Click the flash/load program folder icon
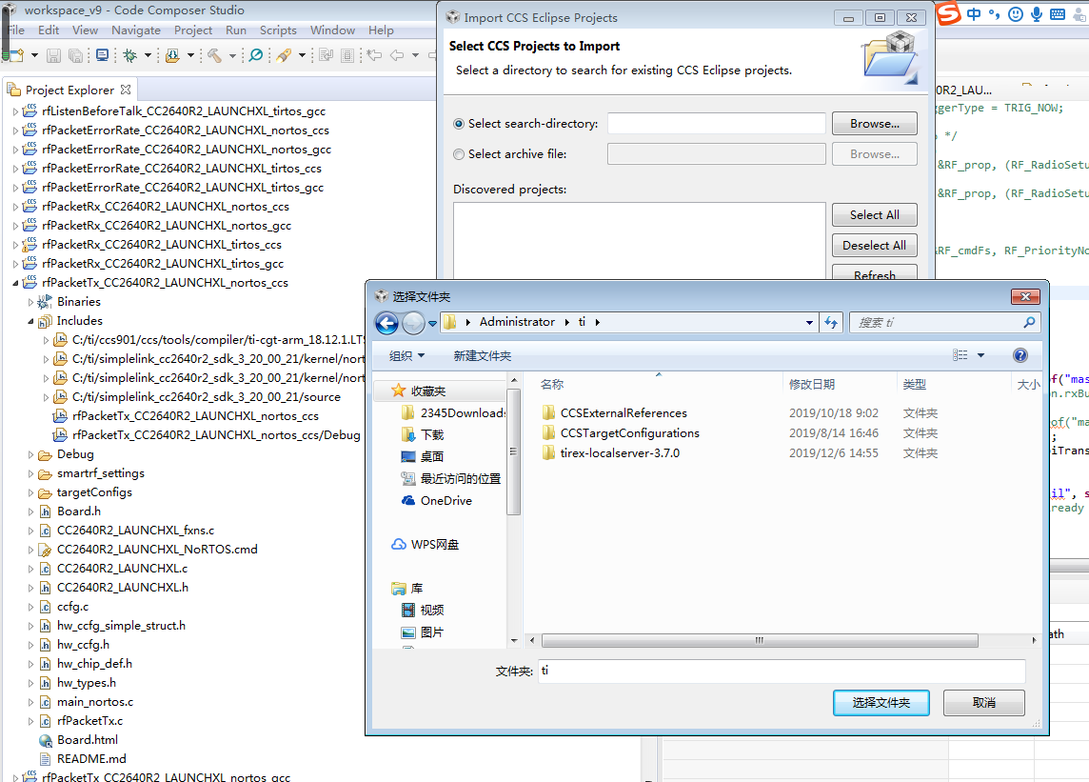Screen dimensions: 1089x782 click(172, 55)
